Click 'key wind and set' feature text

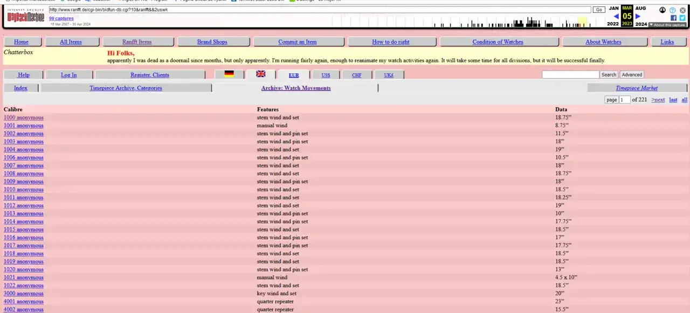(277, 294)
